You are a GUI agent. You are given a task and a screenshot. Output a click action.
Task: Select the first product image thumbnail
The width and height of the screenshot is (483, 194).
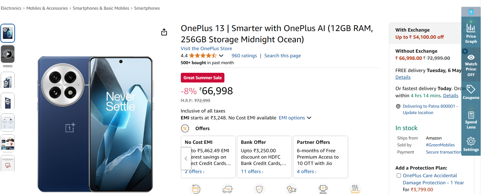pyautogui.click(x=8, y=33)
